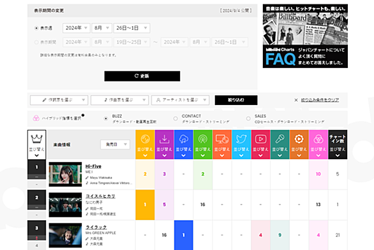Sort by the crown ranking icon column
This screenshot has width=374, height=250.
coord(37,144)
